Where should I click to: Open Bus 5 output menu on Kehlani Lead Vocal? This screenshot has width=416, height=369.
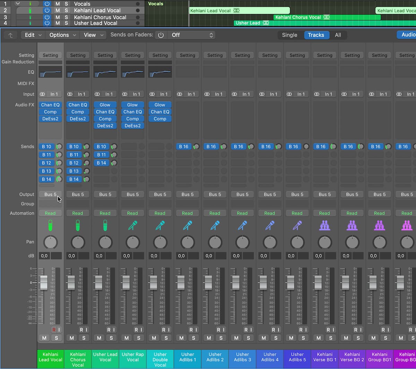point(50,194)
